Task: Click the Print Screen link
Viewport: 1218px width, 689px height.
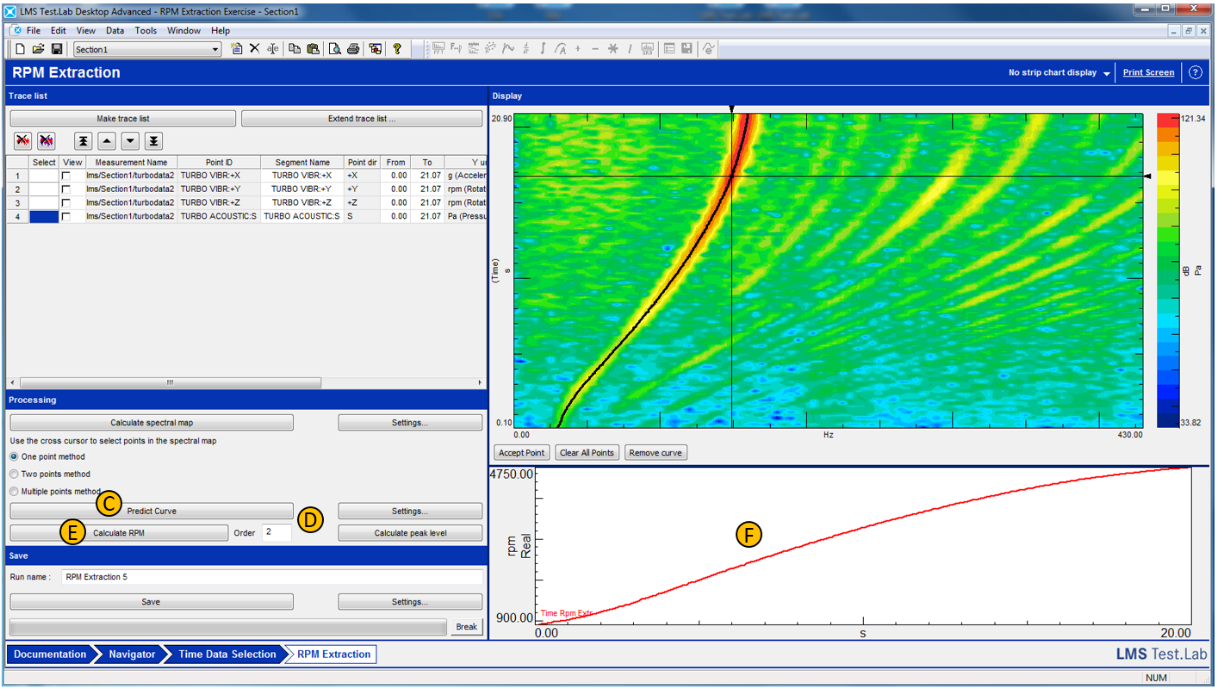Action: (1148, 72)
